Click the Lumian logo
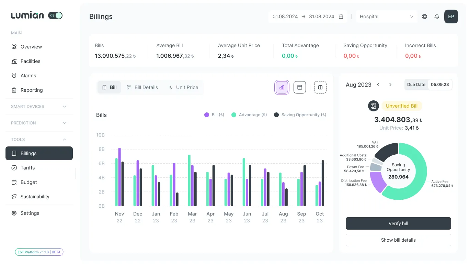Screen dimensions: 469x264 27,15
